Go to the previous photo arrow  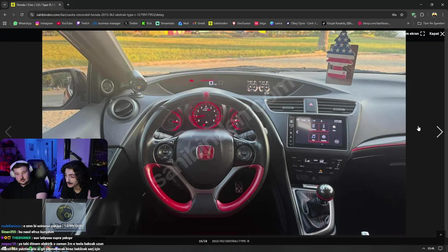(x=8, y=132)
